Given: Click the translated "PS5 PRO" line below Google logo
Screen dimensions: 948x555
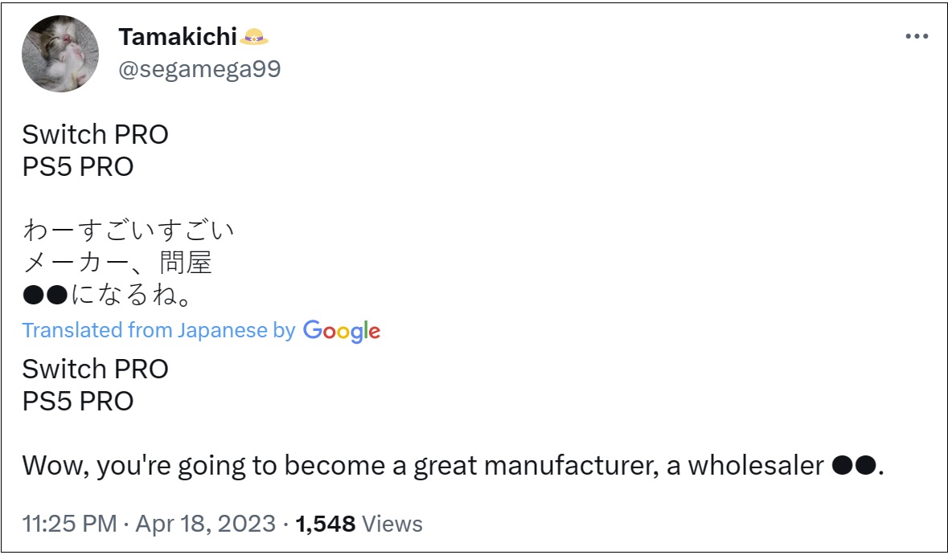Looking at the screenshot, I should 78,402.
